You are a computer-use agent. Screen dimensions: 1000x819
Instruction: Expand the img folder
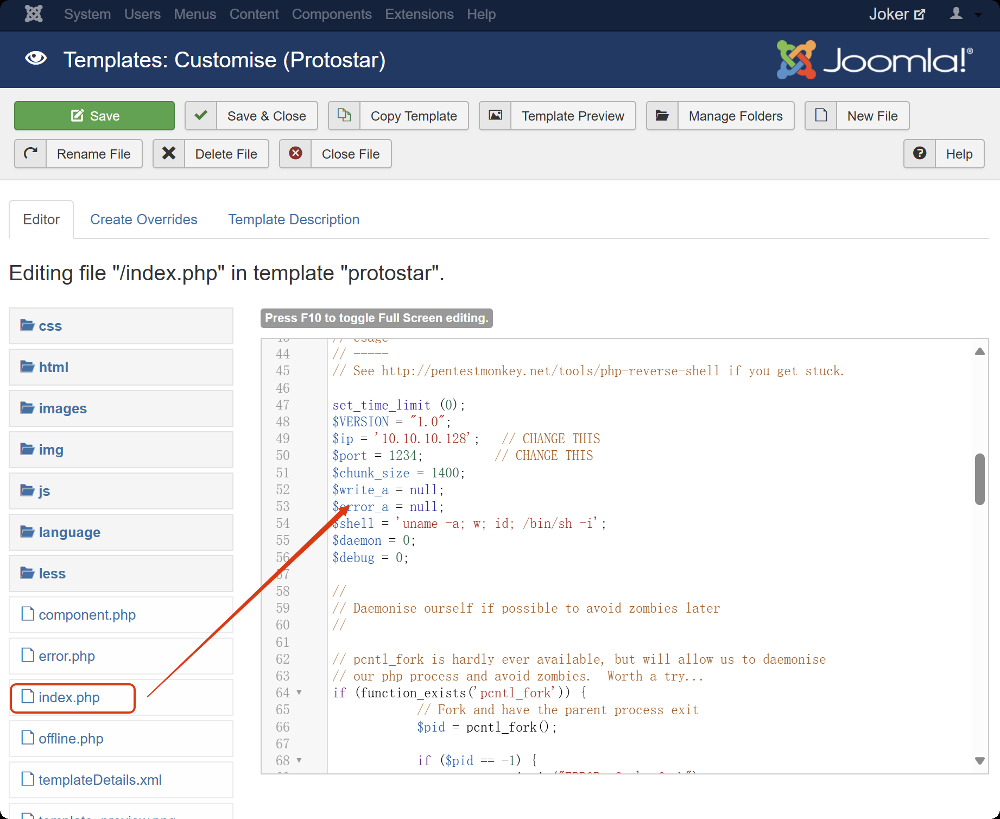121,450
